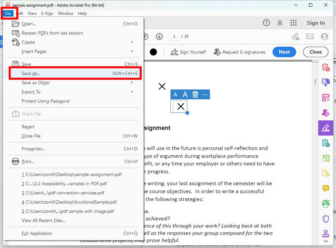
Task: Open the notifications bell
Action: click(x=280, y=23)
